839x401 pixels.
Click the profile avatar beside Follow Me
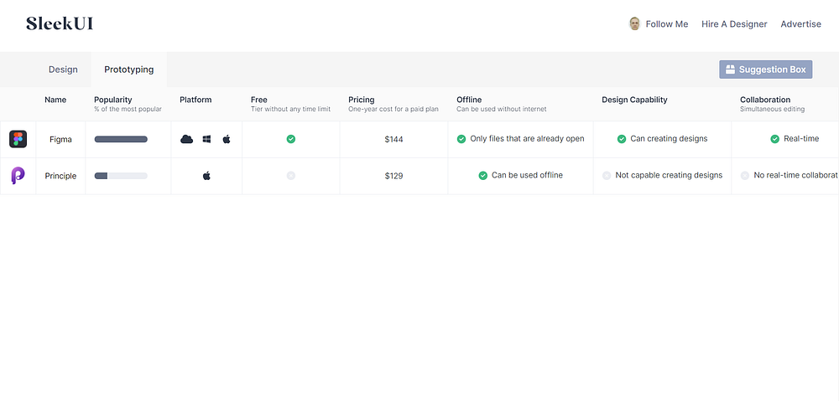[x=635, y=23]
